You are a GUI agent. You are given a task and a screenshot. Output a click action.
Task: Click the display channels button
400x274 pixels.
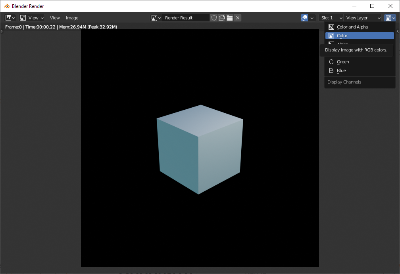tap(390, 18)
